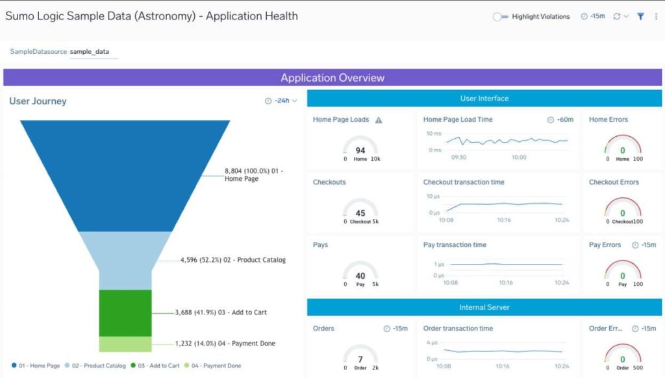Viewport: 665px width, 378px height.
Task: Edit the SampleDatasource input field
Action: [x=94, y=52]
